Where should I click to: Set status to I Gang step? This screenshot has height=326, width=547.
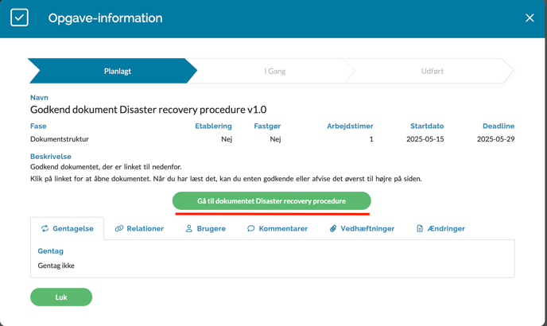[274, 71]
